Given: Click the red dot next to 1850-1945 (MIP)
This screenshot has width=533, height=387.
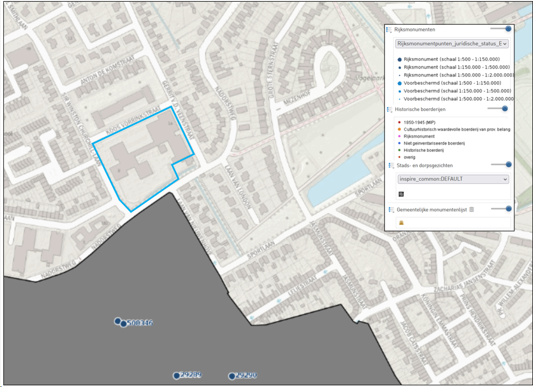Looking at the screenshot, I should 400,122.
